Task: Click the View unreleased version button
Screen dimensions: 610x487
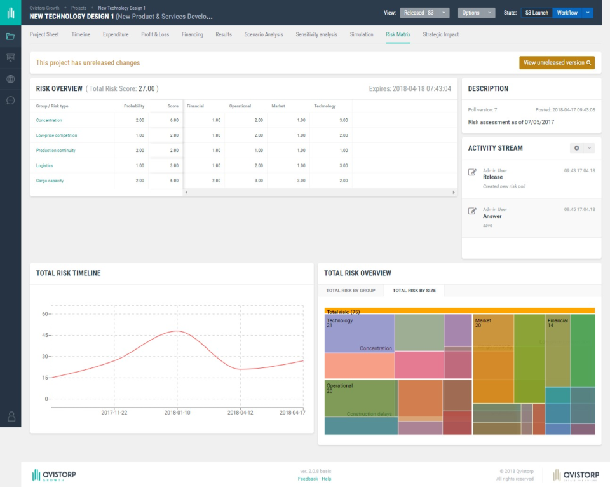Action: pyautogui.click(x=557, y=63)
